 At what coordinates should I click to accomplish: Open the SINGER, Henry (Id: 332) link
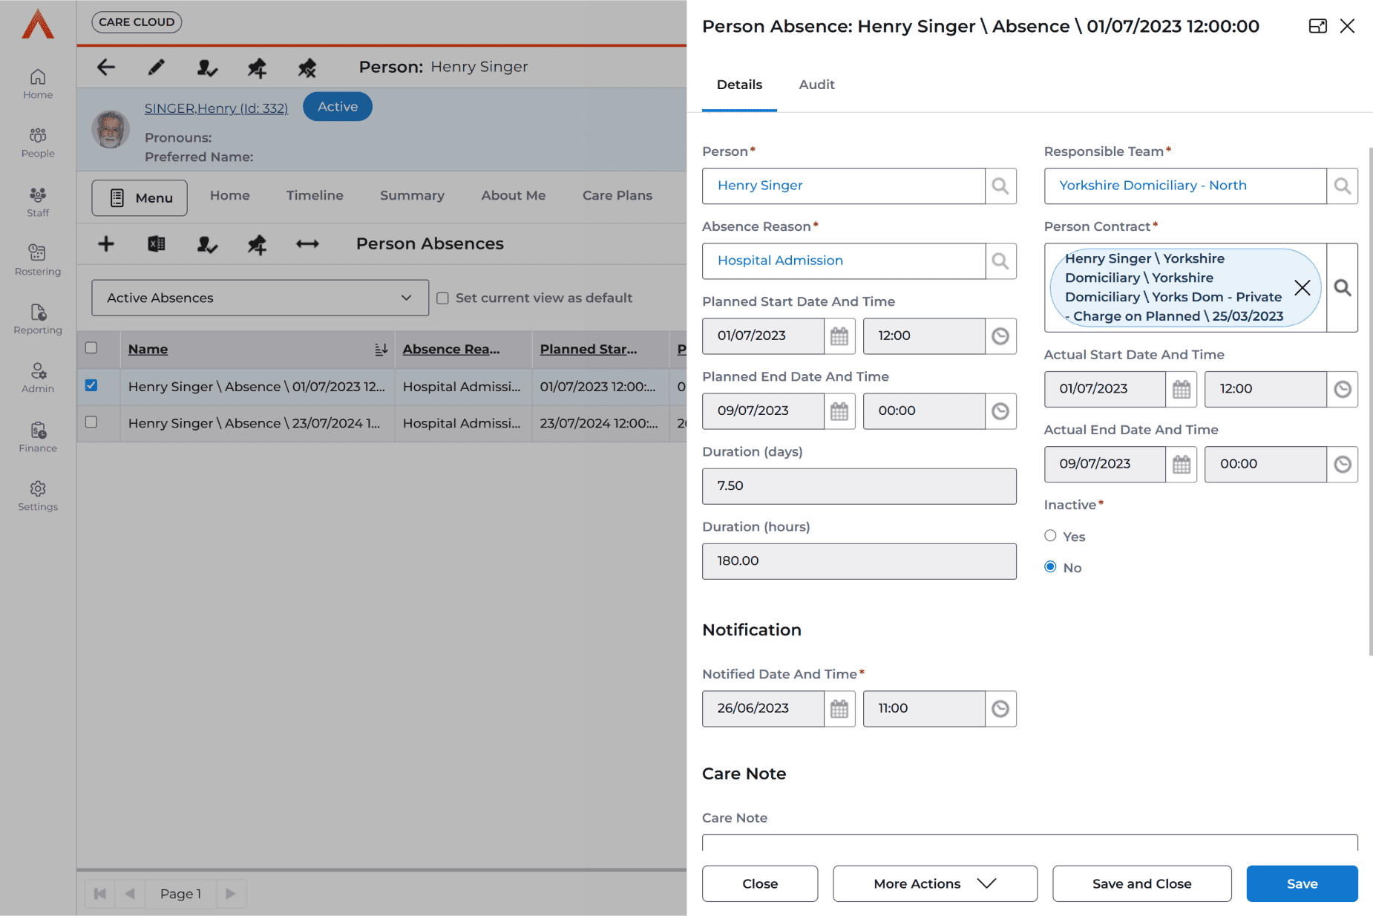click(216, 108)
